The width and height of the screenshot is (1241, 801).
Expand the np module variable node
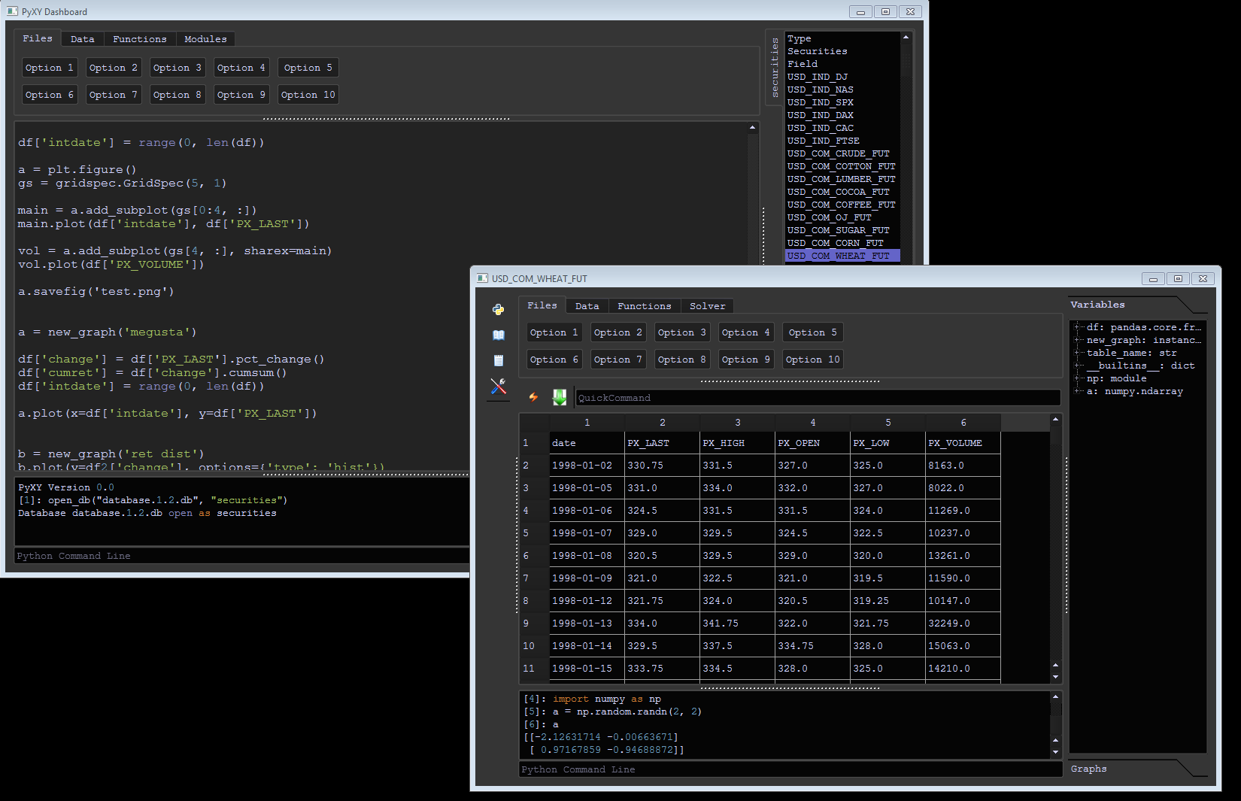point(1078,378)
